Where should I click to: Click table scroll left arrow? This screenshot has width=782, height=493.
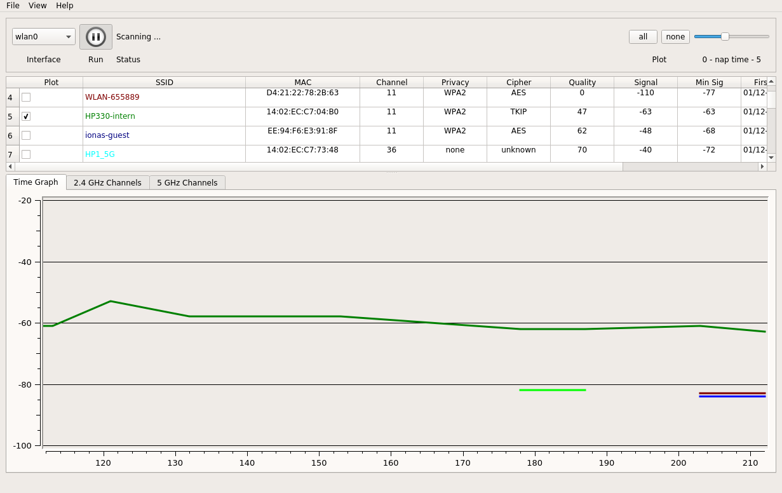(x=10, y=166)
